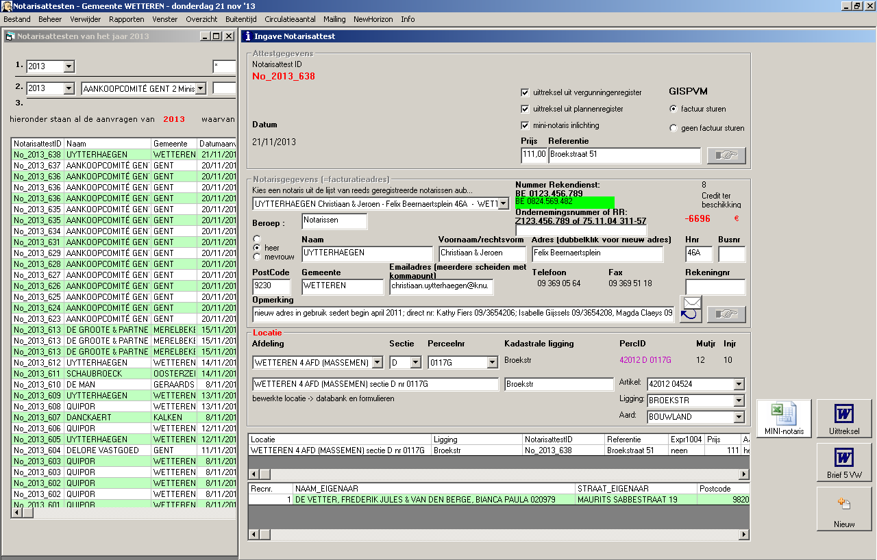Screen dimensions: 877x560
Task: Click the Emailadres input field
Action: click(x=441, y=287)
